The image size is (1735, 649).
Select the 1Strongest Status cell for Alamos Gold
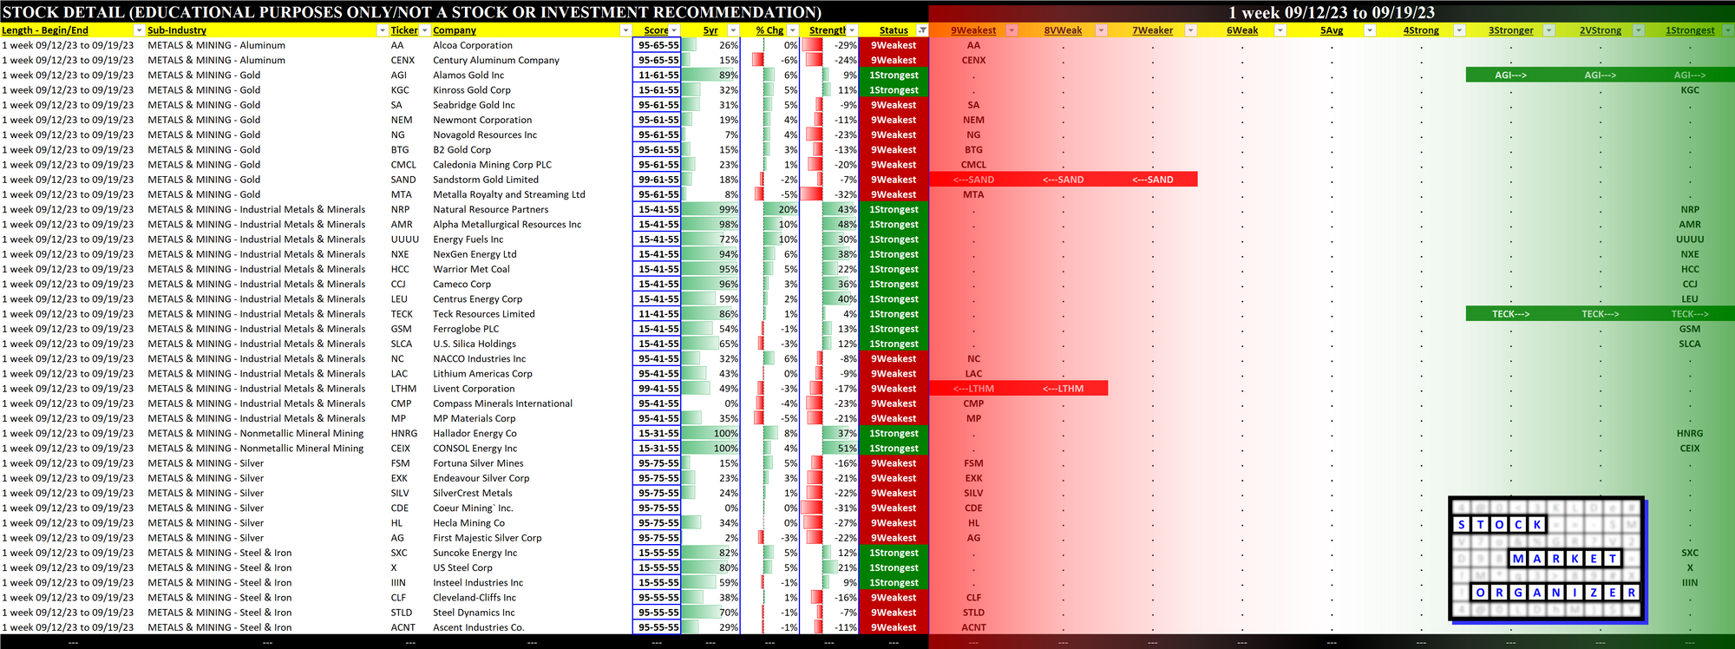point(894,75)
